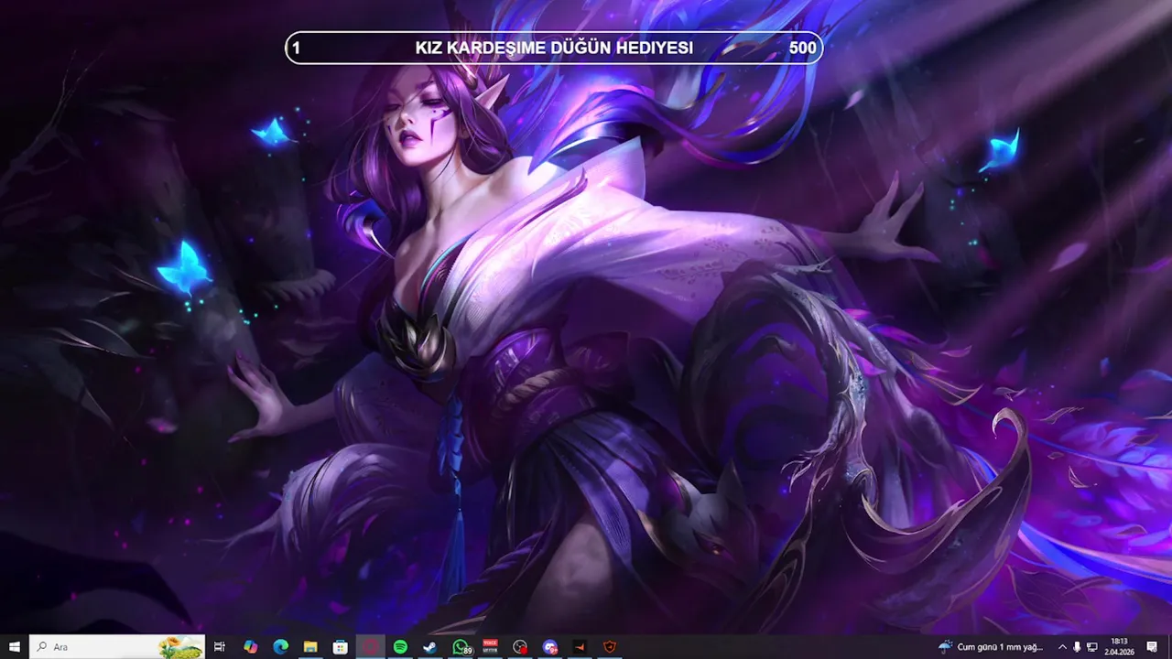Open network status tray icon
The image size is (1172, 659).
click(1092, 646)
